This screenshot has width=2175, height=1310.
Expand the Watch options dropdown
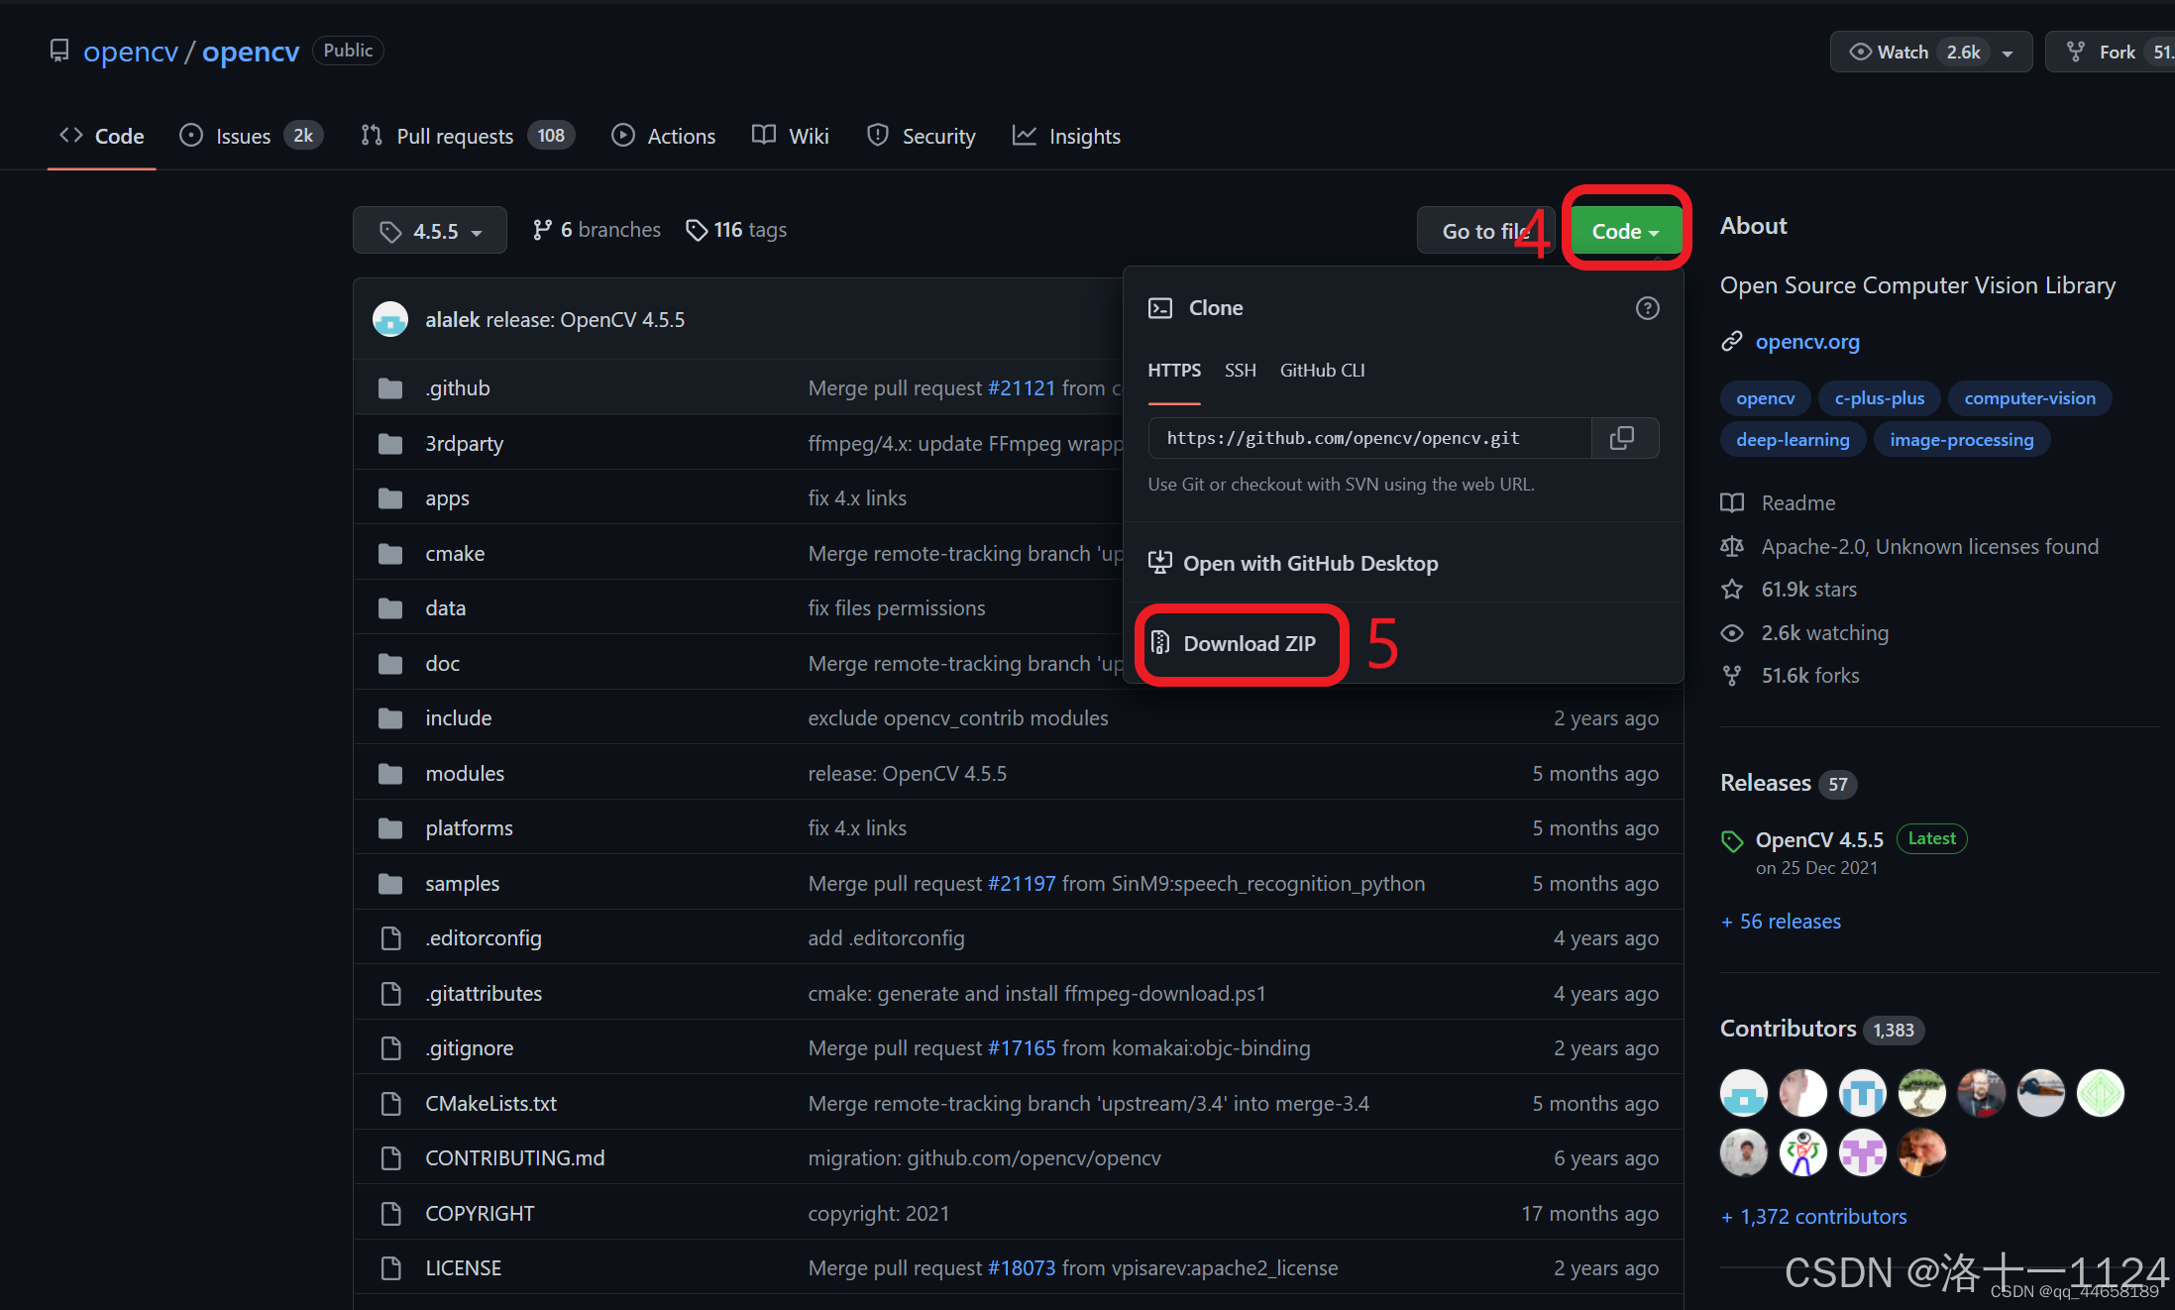pos(2008,53)
